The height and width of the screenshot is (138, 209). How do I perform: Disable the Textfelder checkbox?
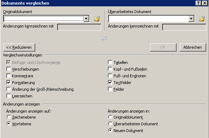click(x=110, y=83)
